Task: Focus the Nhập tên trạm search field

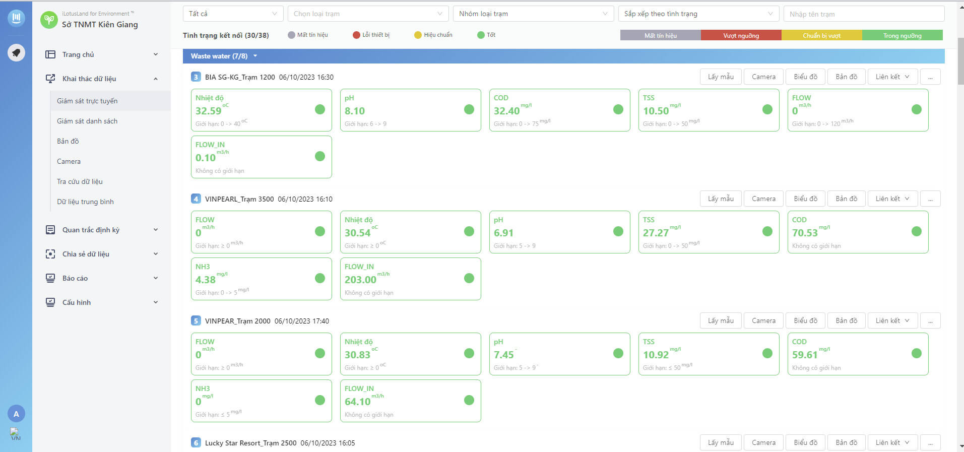Action: 864,14
